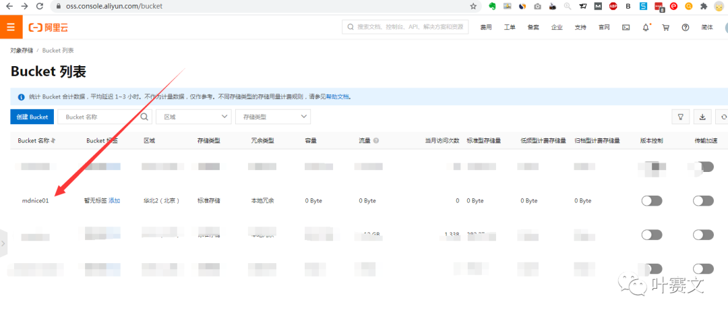Open 企业 in top navigation

pyautogui.click(x=557, y=28)
